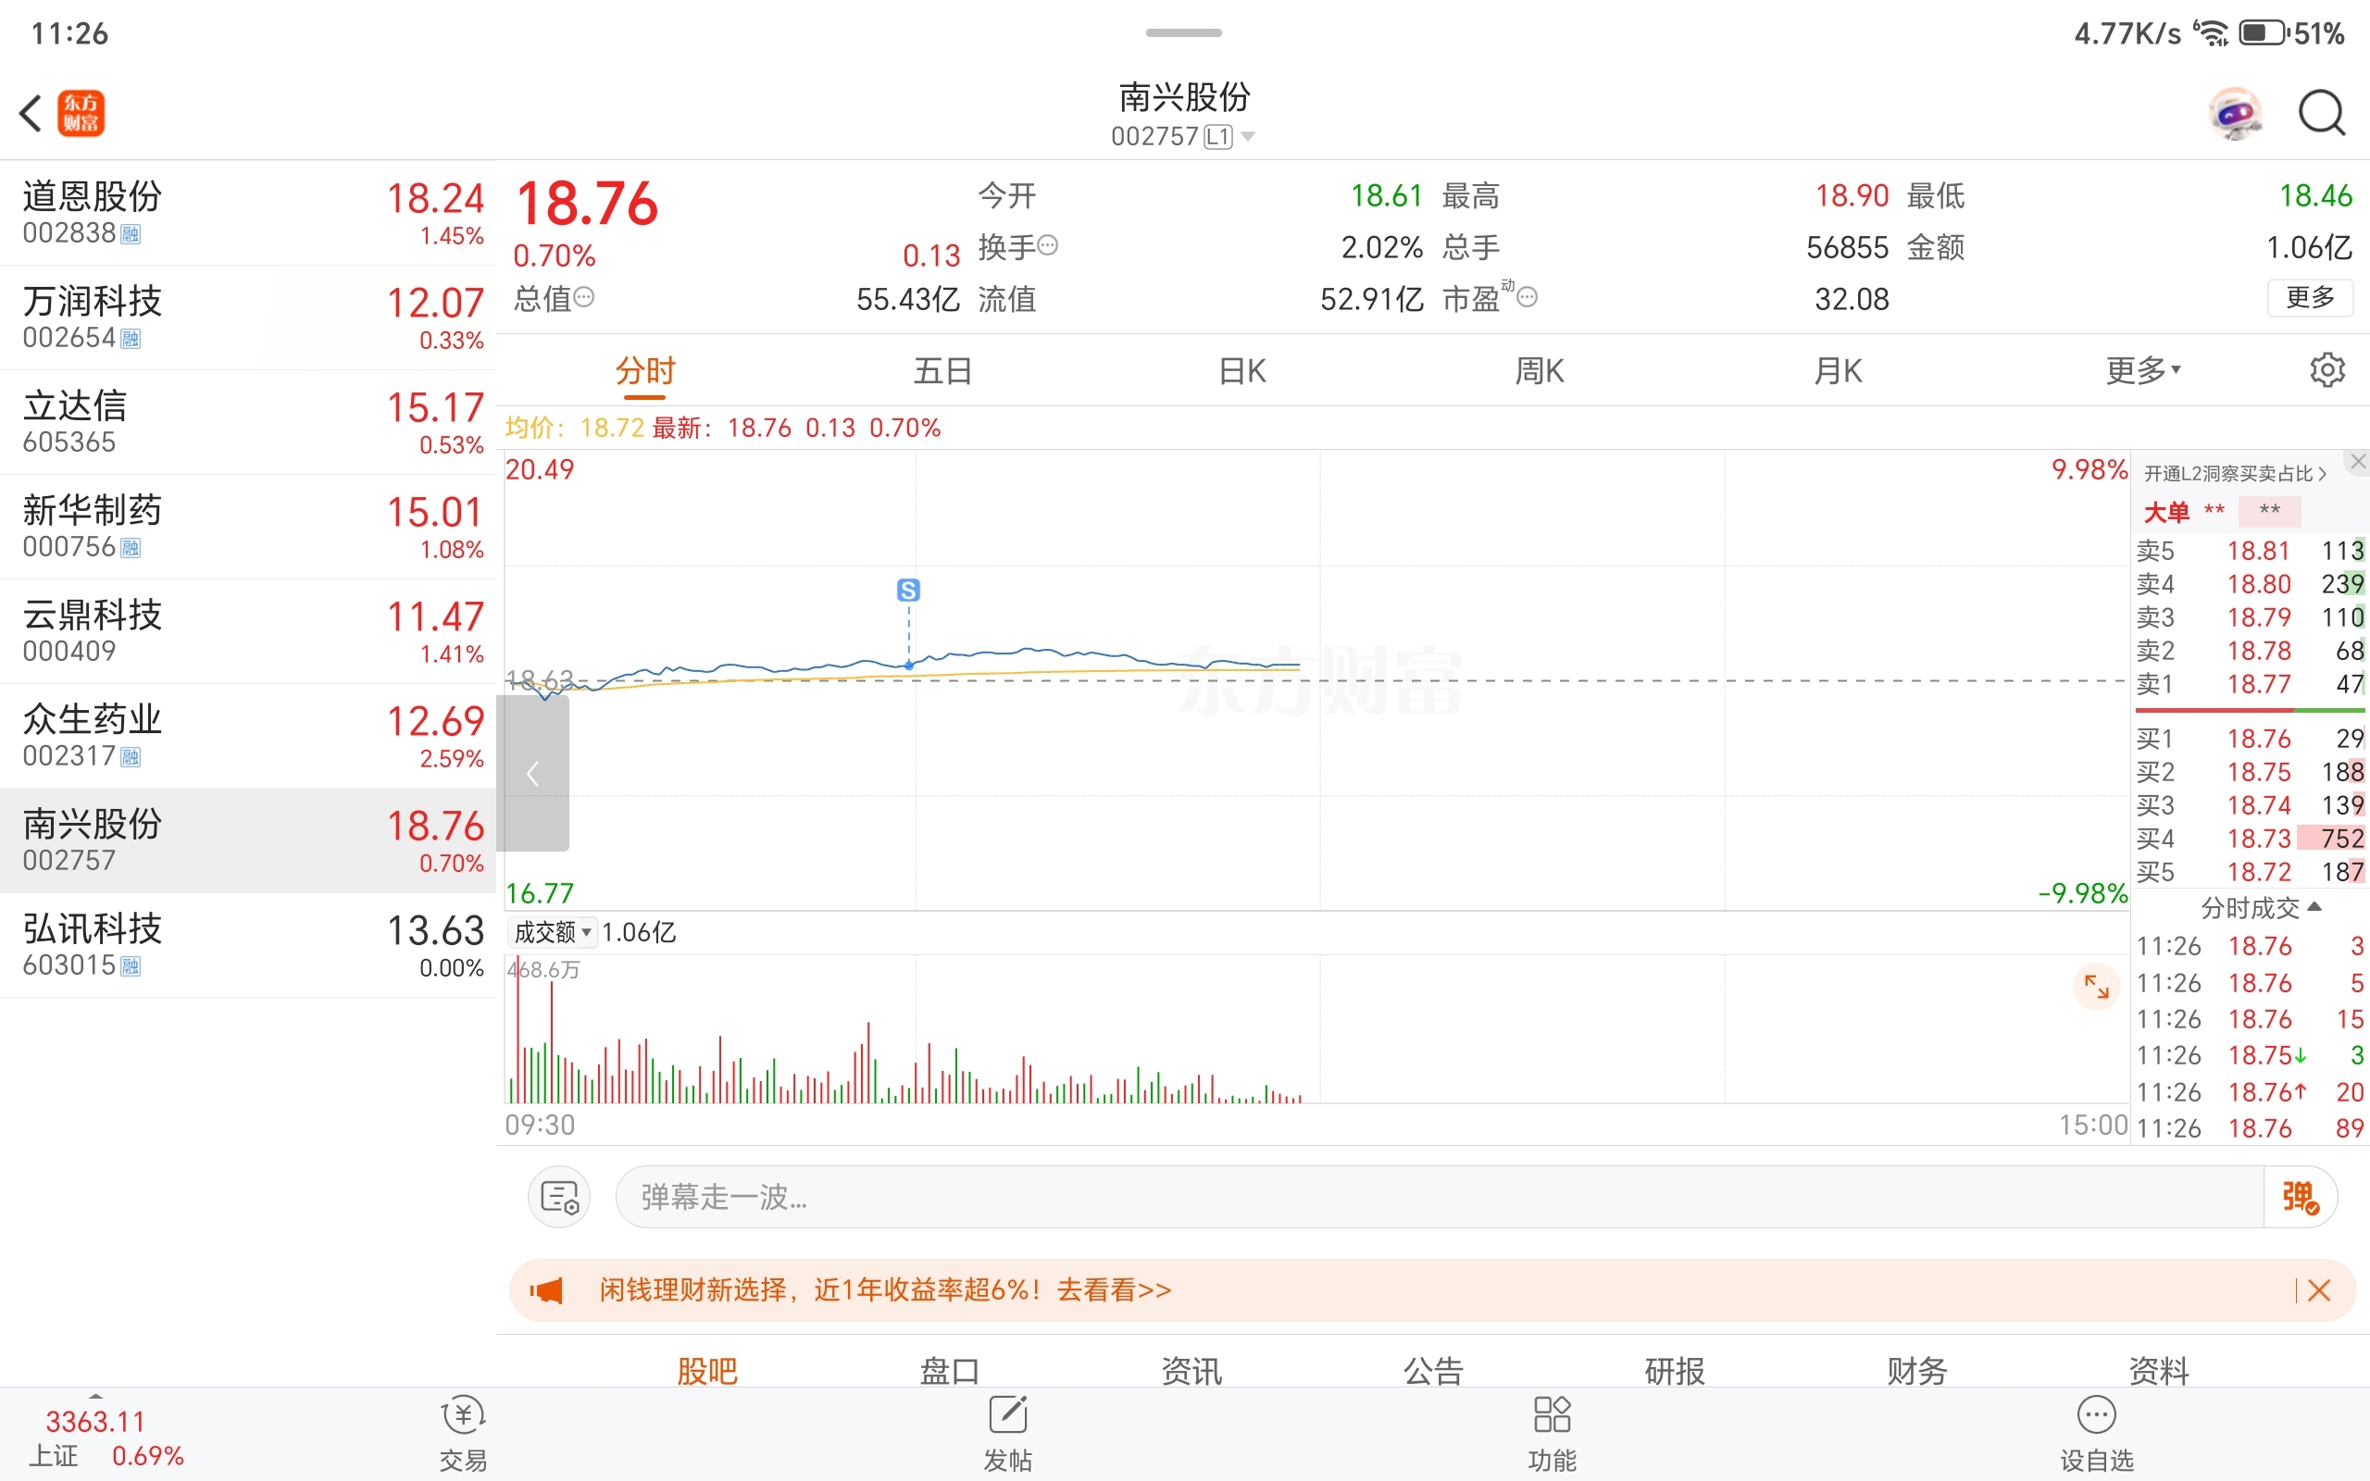Open the 成交额 indicator dropdown
The width and height of the screenshot is (2370, 1481).
[553, 932]
